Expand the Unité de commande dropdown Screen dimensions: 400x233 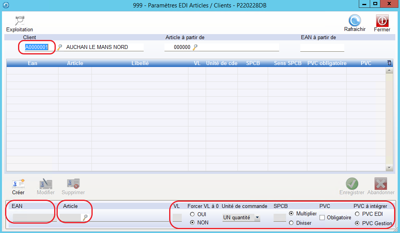(x=257, y=218)
